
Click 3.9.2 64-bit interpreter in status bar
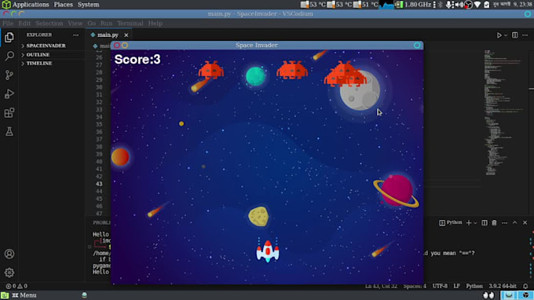click(503, 286)
